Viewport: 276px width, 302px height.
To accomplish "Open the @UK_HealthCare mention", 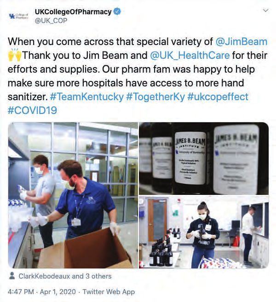I will pos(190,56).
